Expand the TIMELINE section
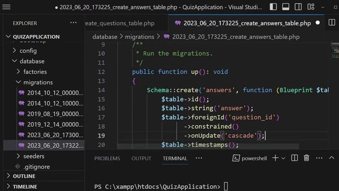The height and width of the screenshot is (191, 339). pyautogui.click(x=22, y=186)
